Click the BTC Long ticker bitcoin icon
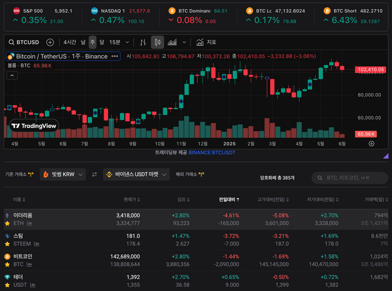 click(x=249, y=11)
